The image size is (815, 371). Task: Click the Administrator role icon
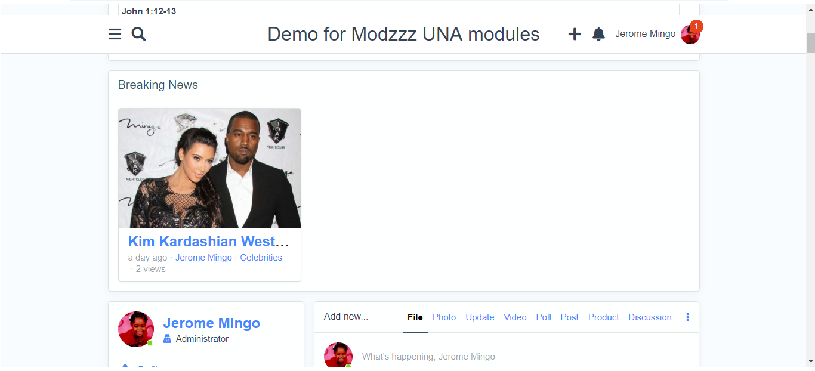pos(167,339)
